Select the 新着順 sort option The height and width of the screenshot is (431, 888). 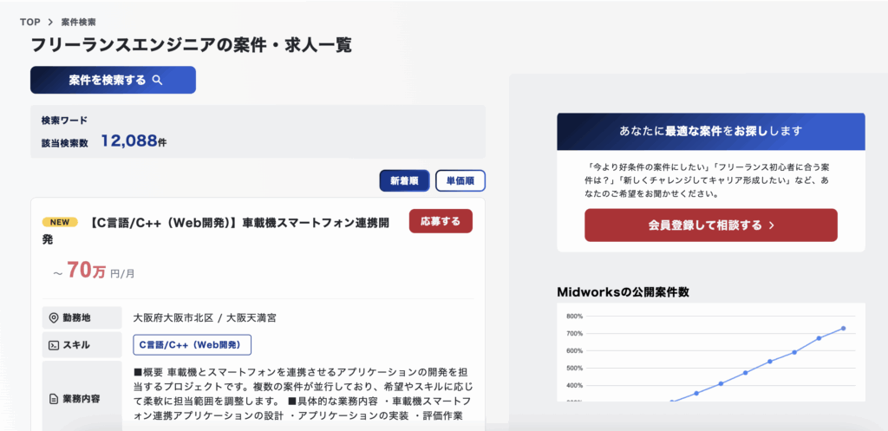(404, 180)
